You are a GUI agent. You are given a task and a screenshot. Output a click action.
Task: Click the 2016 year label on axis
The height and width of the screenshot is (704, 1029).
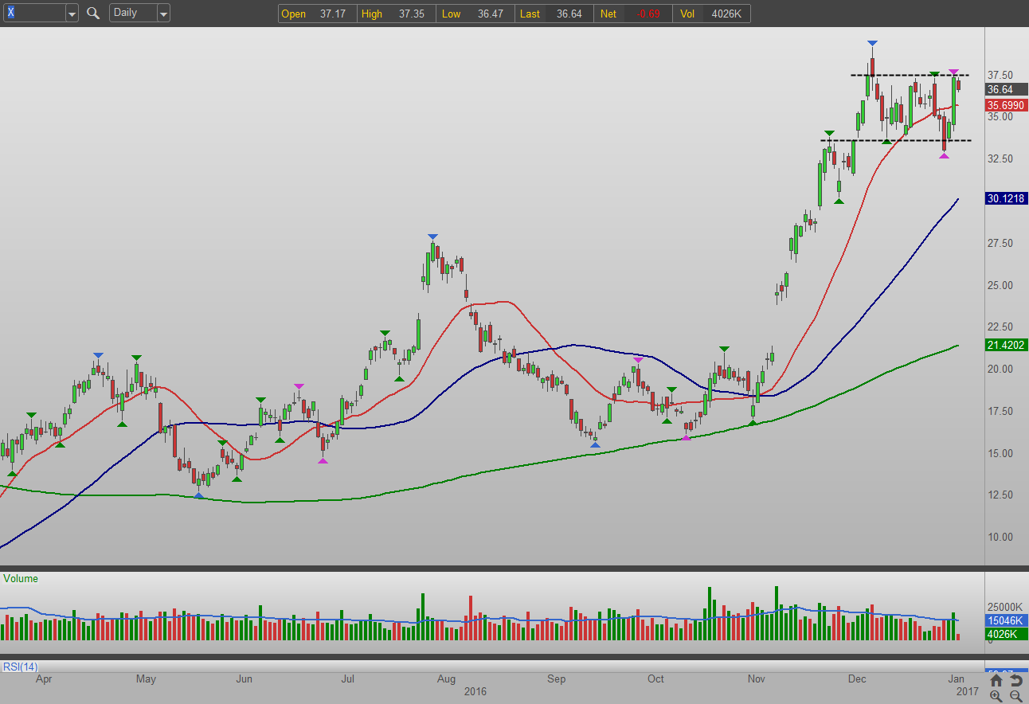pos(474,691)
